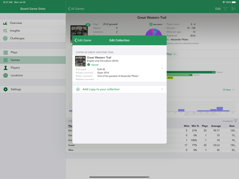This screenshot has height=179, width=239.
Task: Click Add copy to your collection
Action: [101, 89]
